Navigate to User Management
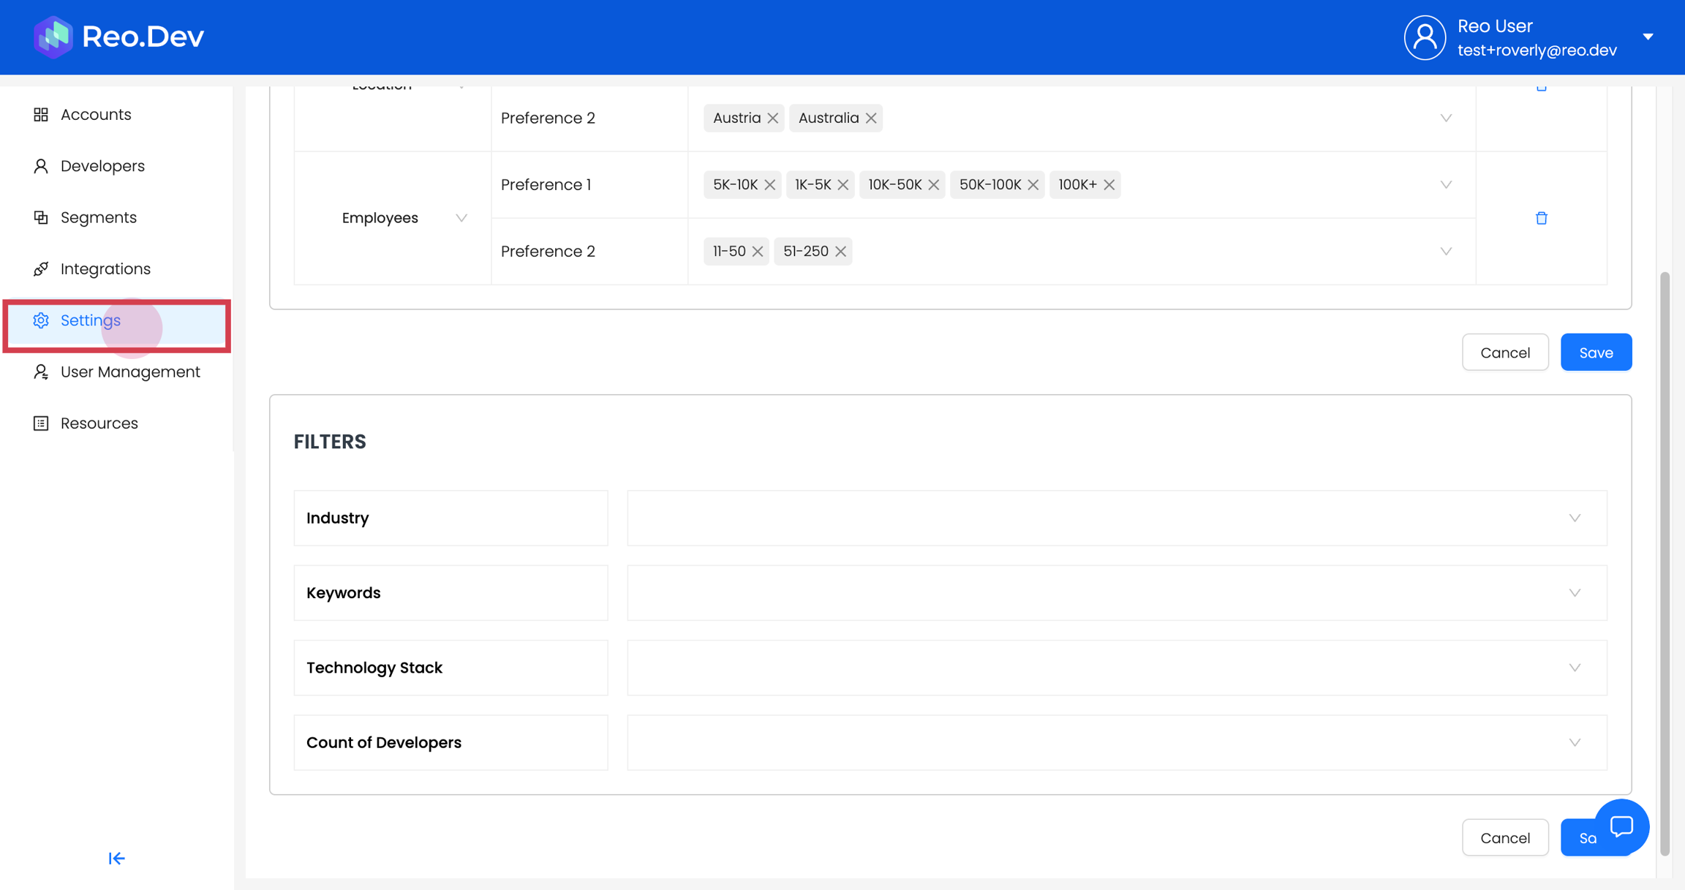Image resolution: width=1685 pixels, height=890 pixels. click(130, 372)
